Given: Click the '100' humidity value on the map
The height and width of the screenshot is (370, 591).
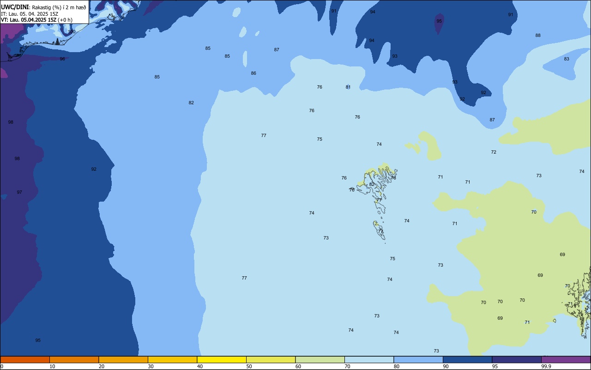Looking at the screenshot, I should [x=72, y=32].
